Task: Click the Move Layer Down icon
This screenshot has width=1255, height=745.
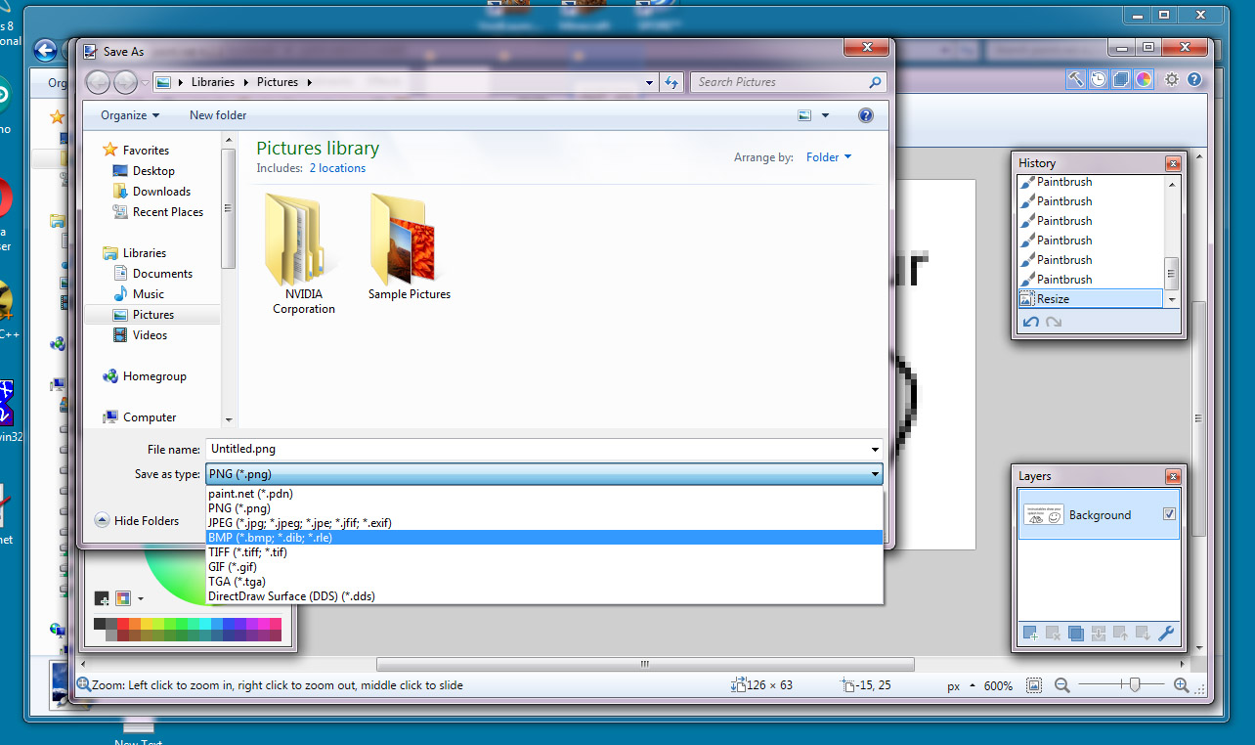Action: pyautogui.click(x=1143, y=634)
